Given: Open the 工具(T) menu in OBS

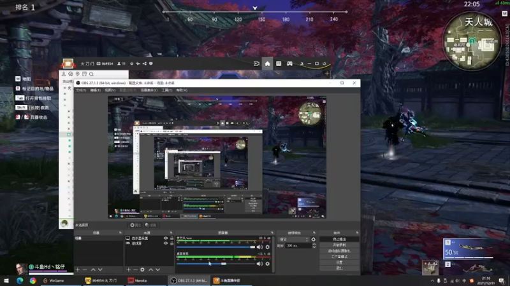Looking at the screenshot, I should (x=167, y=90).
